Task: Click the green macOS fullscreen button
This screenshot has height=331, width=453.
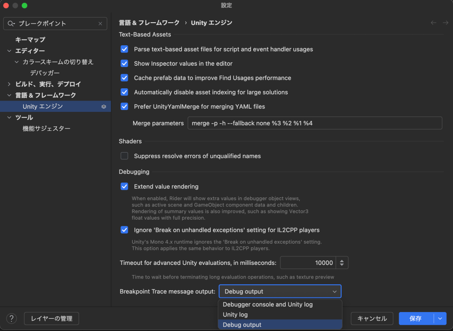Action: point(24,5)
